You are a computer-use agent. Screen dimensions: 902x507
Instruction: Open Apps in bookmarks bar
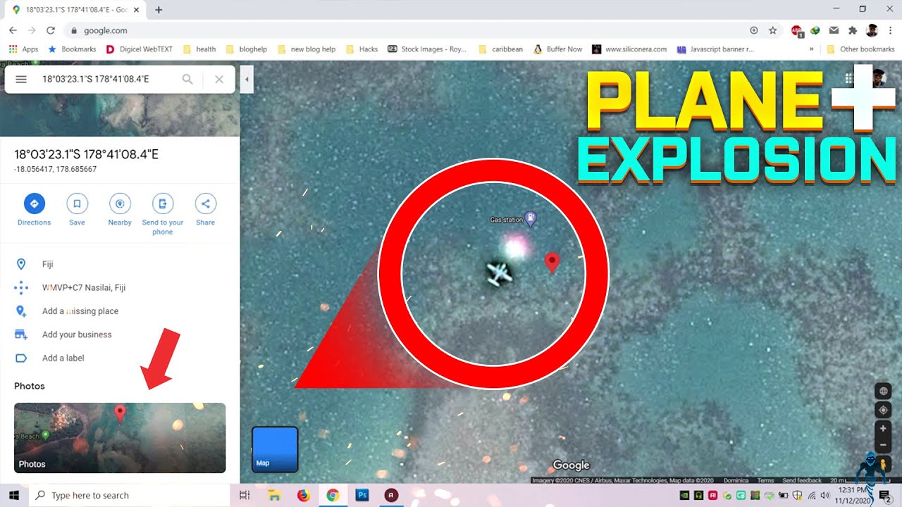pos(23,49)
